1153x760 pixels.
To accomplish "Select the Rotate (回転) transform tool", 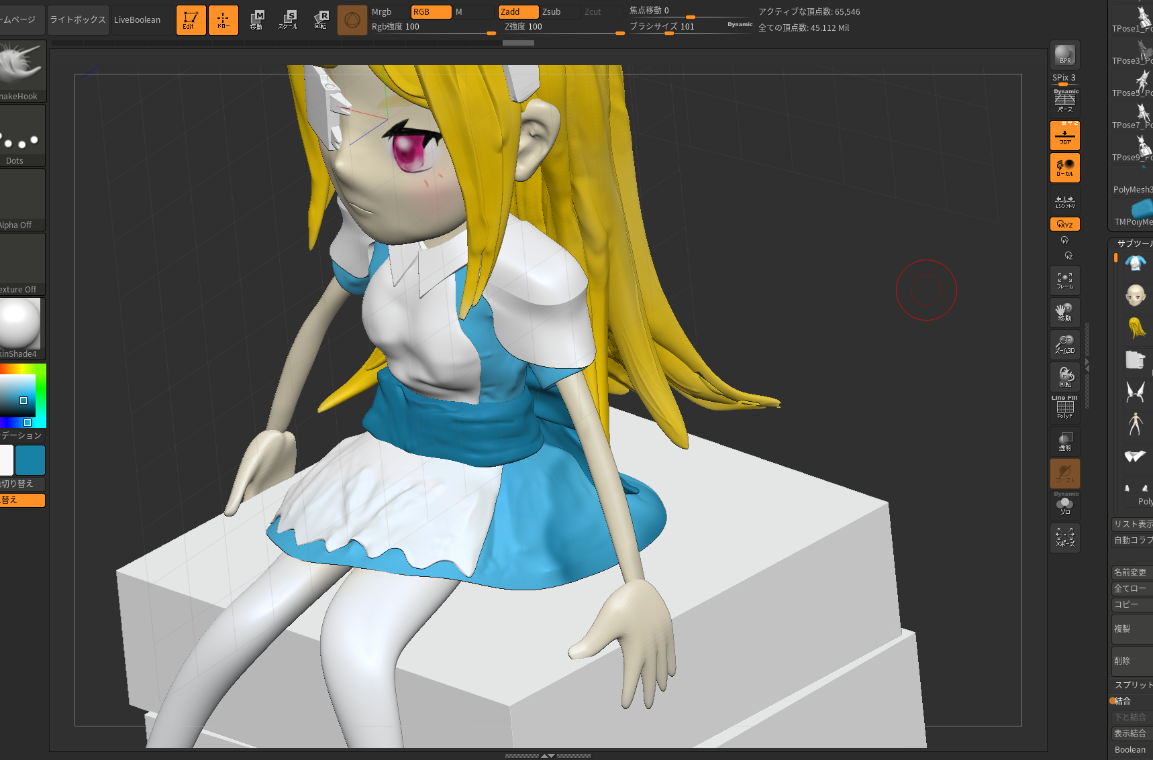I will tap(321, 20).
